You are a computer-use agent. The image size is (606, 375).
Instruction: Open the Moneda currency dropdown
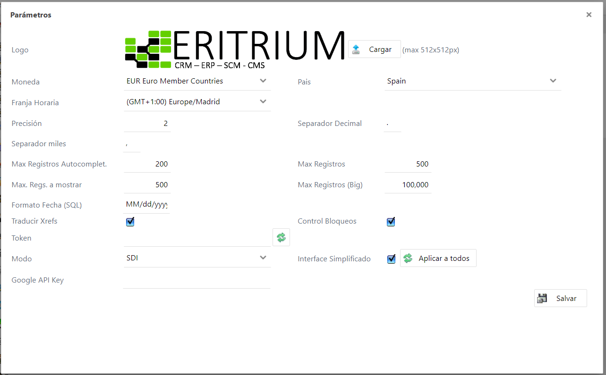(x=197, y=81)
